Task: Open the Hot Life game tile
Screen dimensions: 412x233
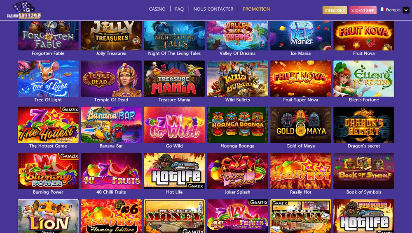Action: (x=174, y=171)
